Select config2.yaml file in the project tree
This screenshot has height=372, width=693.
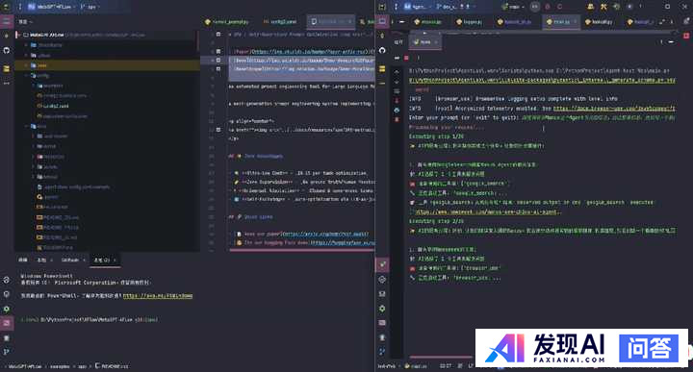tap(56, 106)
